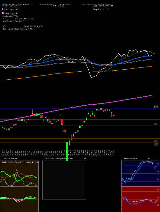Click the ADX signal: SELL text
The width and height of the screenshot is (160, 212).
point(11,29)
